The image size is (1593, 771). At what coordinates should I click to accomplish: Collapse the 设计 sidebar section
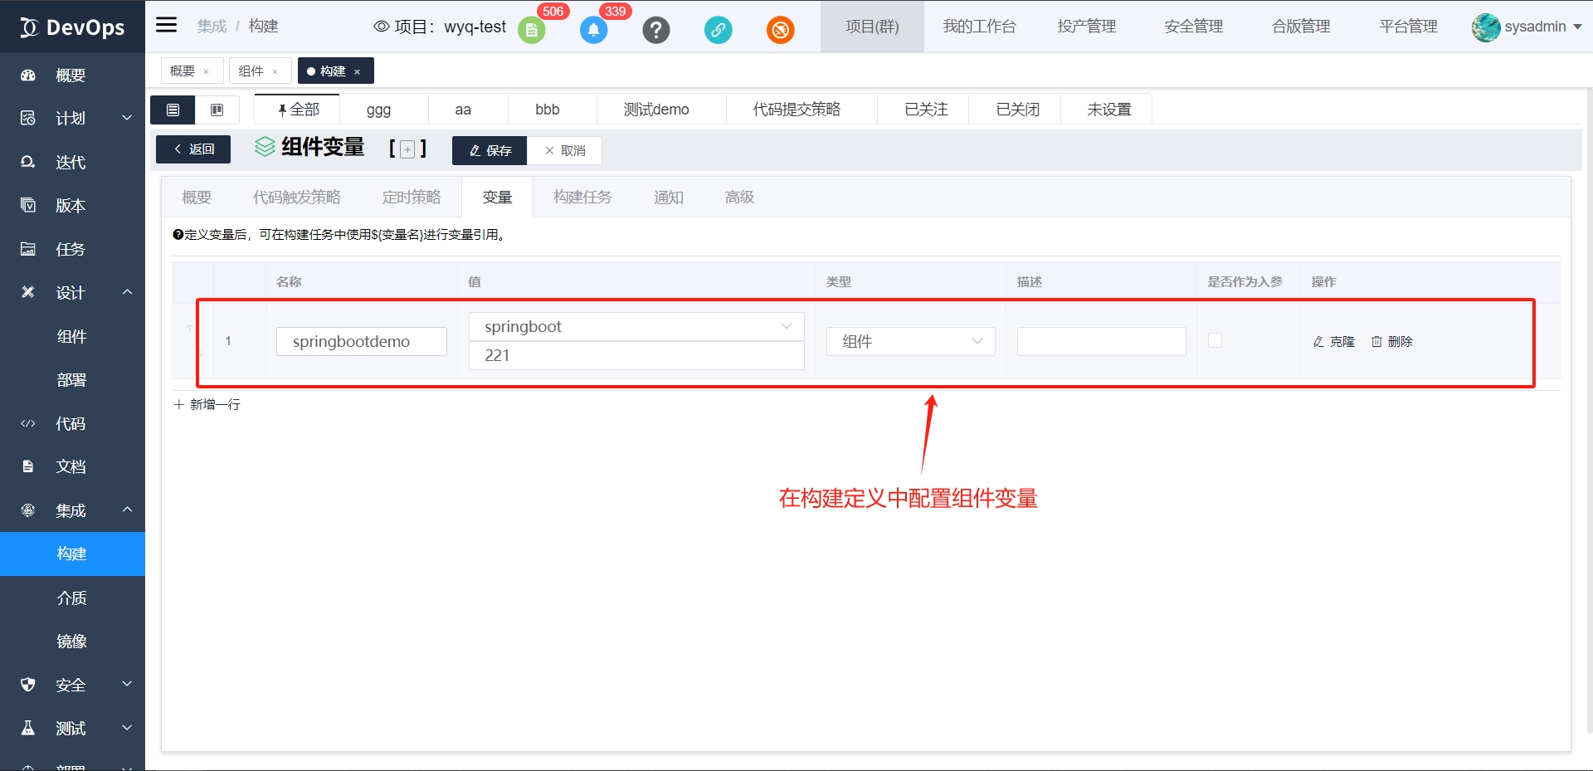point(127,292)
